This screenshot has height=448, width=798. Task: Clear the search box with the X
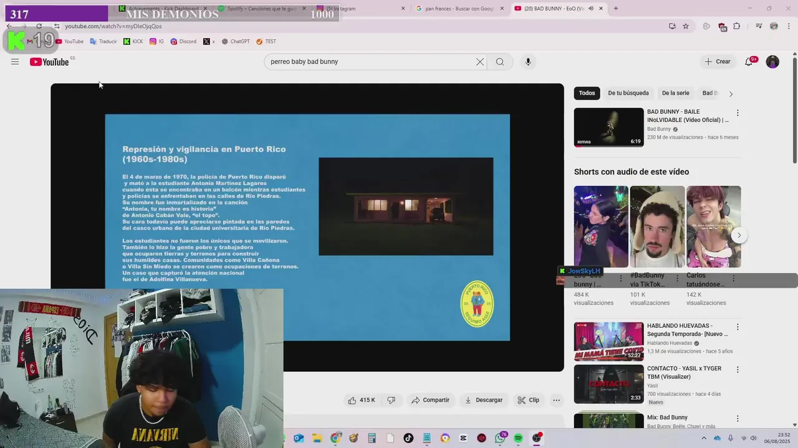coord(480,62)
